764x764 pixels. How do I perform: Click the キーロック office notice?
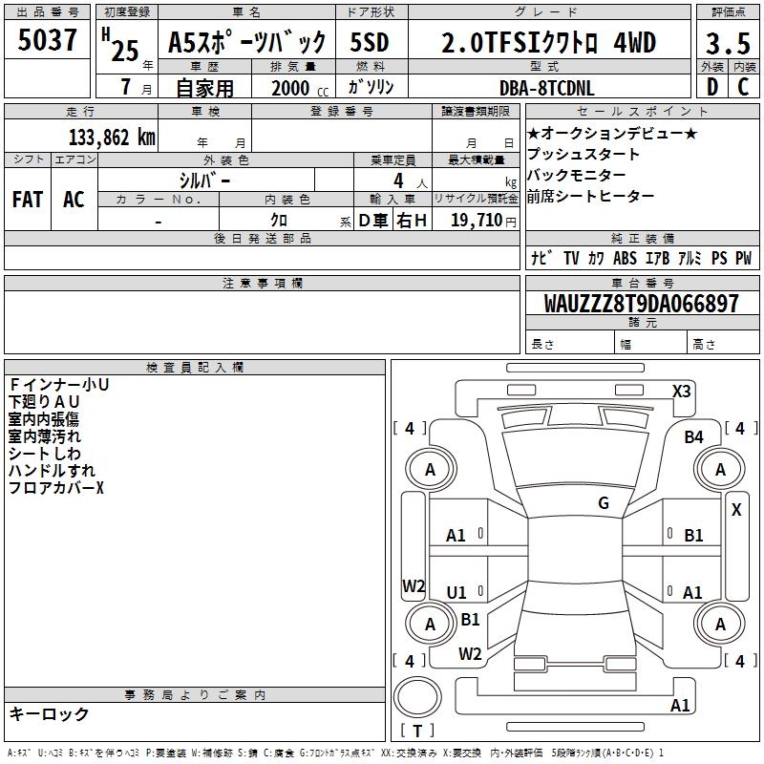point(49,713)
